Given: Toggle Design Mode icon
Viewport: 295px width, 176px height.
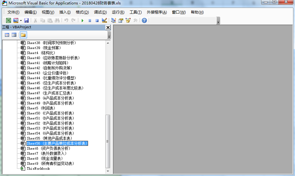Looking at the screenshot, I should point(104,20).
